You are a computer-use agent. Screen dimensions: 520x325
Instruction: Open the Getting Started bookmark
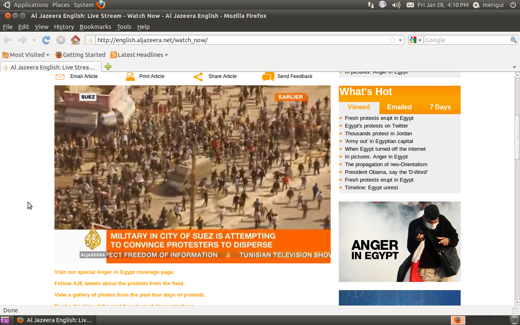tap(80, 55)
